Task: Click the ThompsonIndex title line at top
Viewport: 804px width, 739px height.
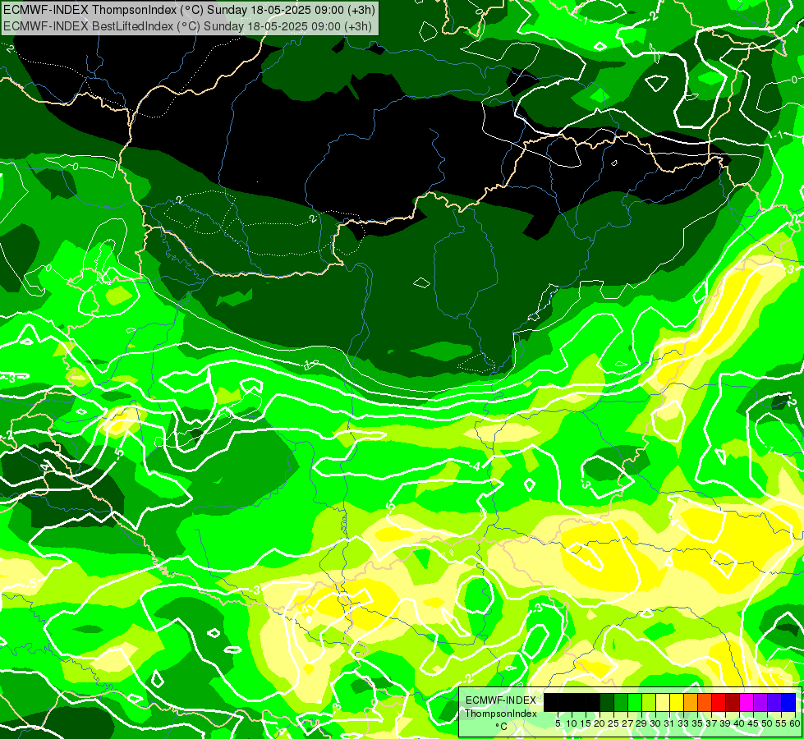Action: point(189,9)
